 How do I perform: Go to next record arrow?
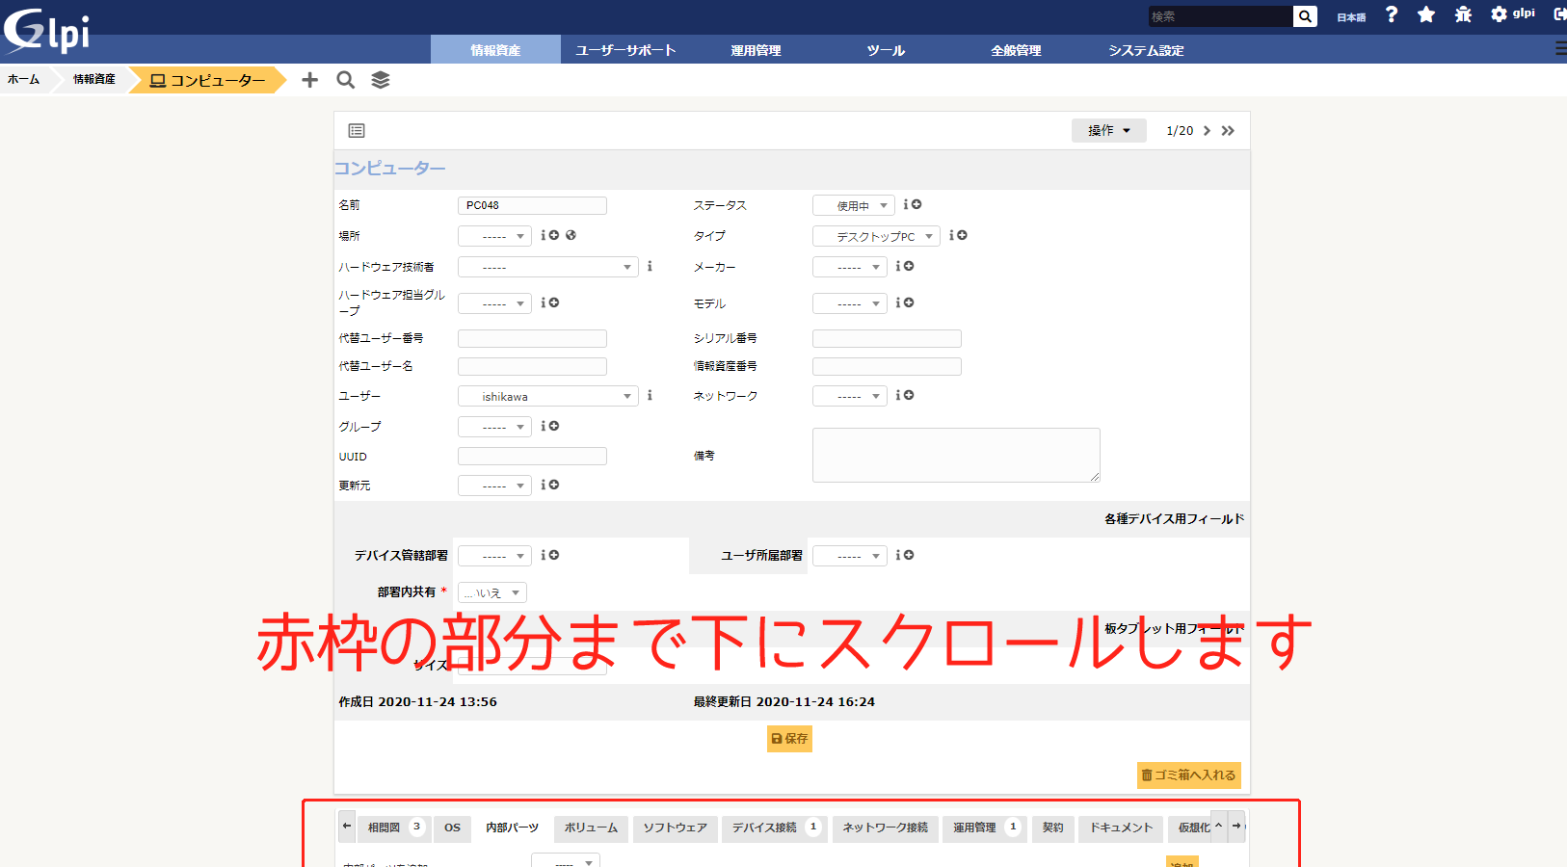pyautogui.click(x=1207, y=131)
